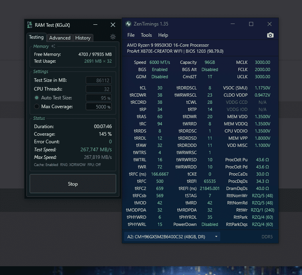Click the CPU Threads input field

99,89
